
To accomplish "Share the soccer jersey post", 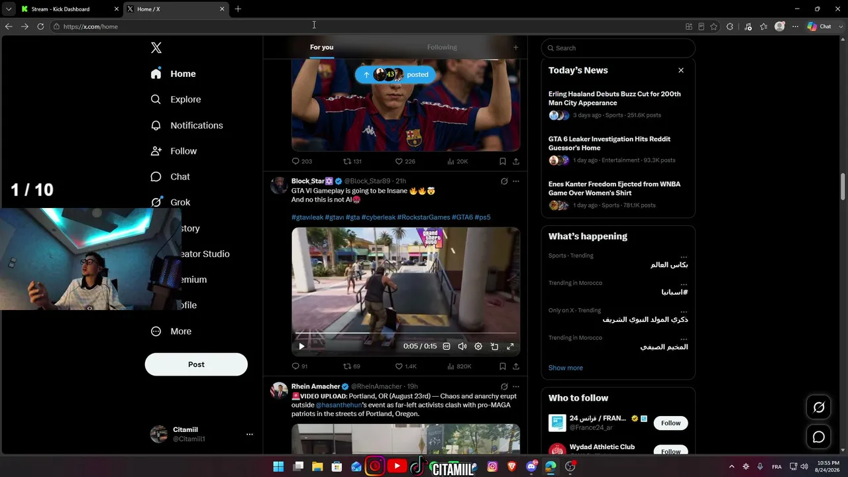I will point(516,161).
